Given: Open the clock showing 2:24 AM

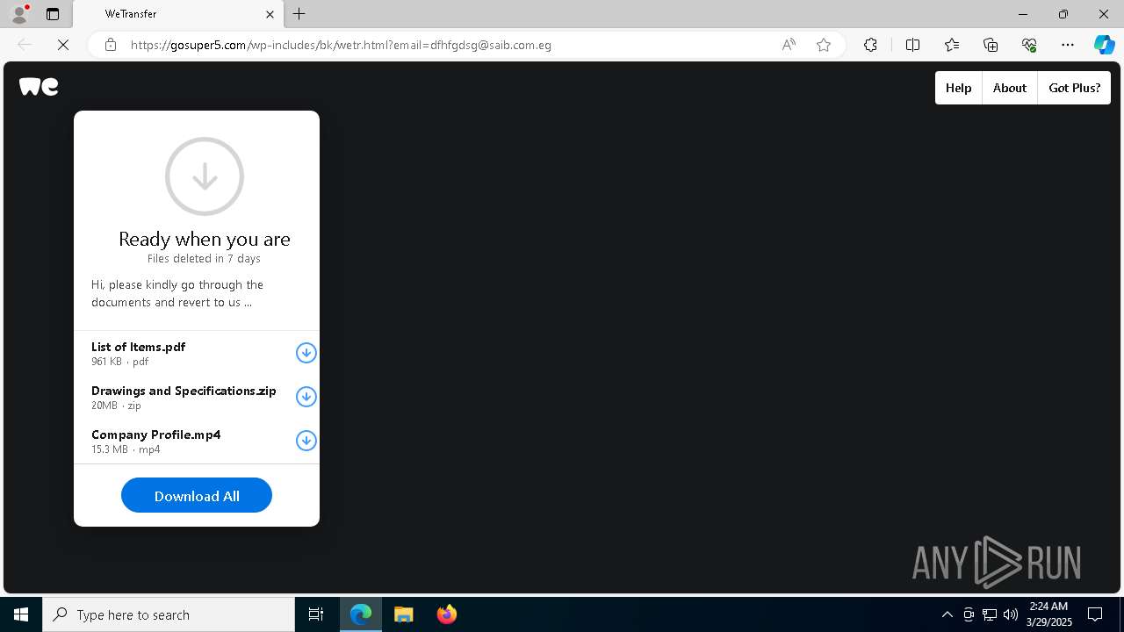Looking at the screenshot, I should point(1048,614).
